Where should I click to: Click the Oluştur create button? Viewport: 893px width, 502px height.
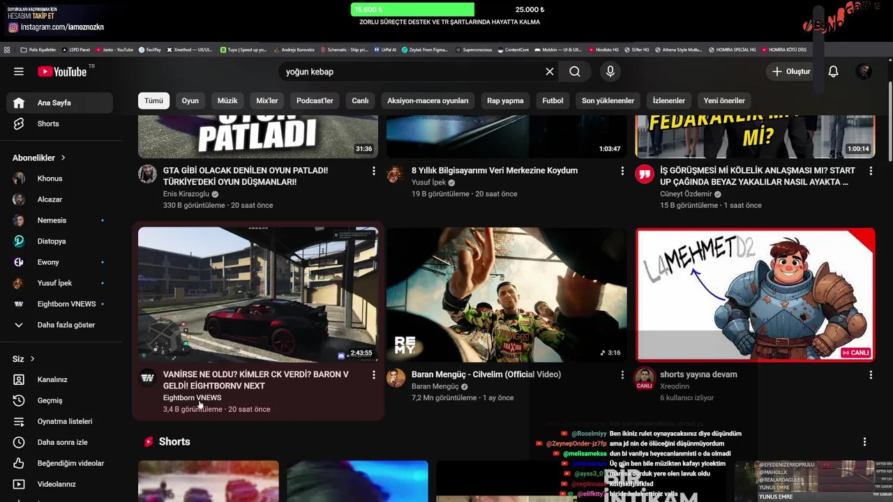pyautogui.click(x=791, y=72)
